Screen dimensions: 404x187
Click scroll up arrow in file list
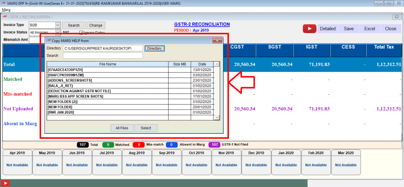click(217, 64)
